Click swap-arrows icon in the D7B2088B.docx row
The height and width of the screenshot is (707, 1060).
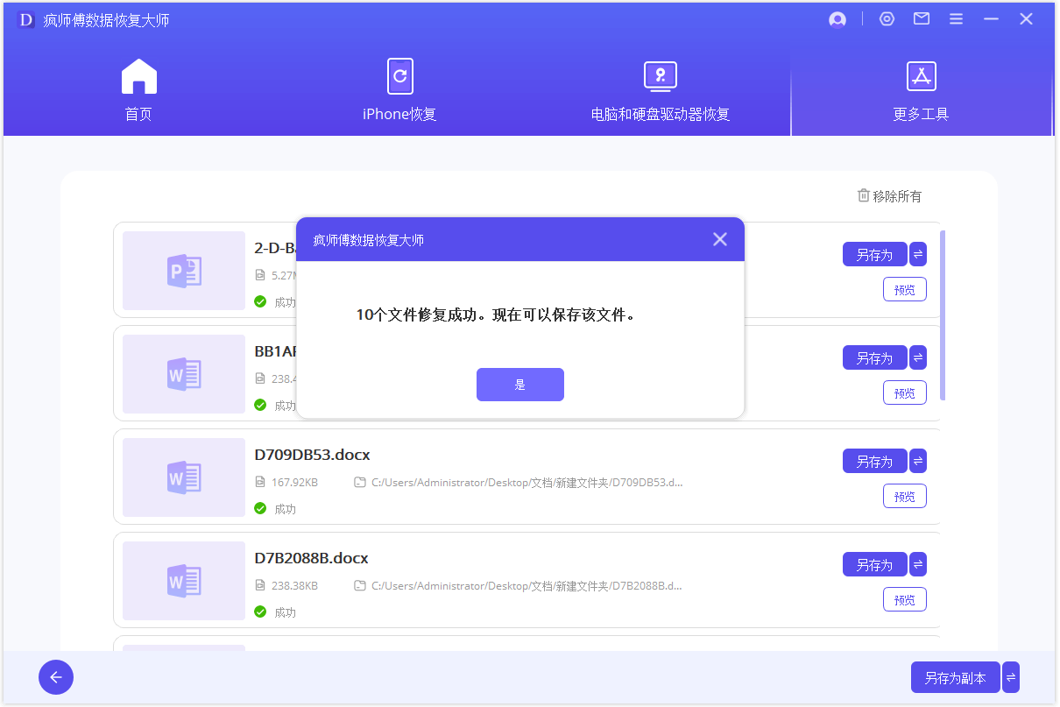(x=918, y=564)
